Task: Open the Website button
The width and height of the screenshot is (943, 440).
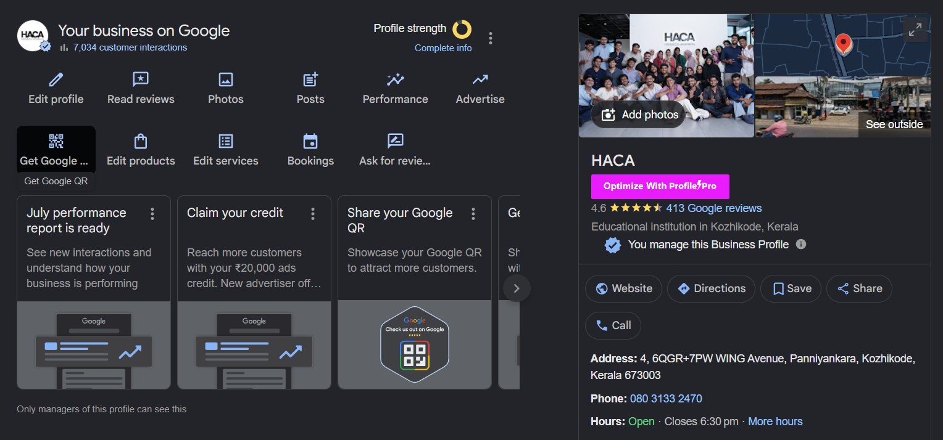Action: [623, 288]
